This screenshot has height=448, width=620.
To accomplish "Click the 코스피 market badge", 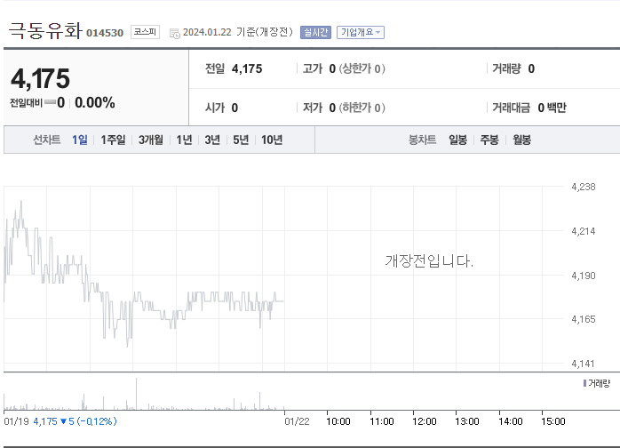I will tap(145, 32).
